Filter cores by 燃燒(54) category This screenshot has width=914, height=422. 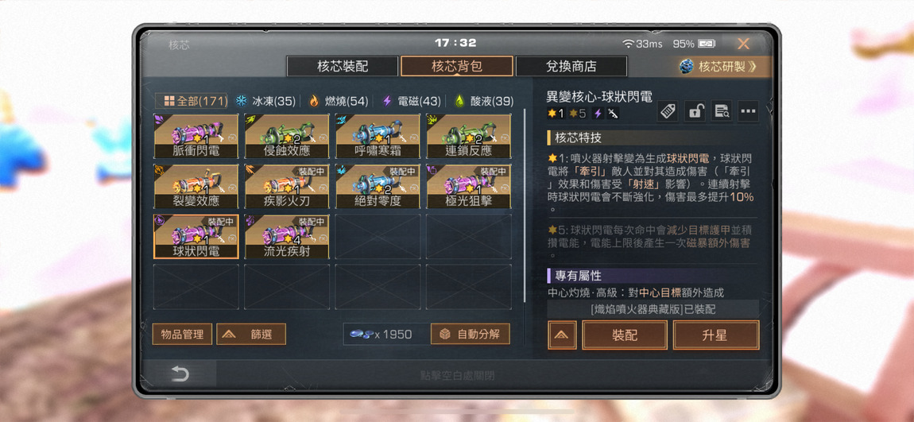pyautogui.click(x=338, y=102)
